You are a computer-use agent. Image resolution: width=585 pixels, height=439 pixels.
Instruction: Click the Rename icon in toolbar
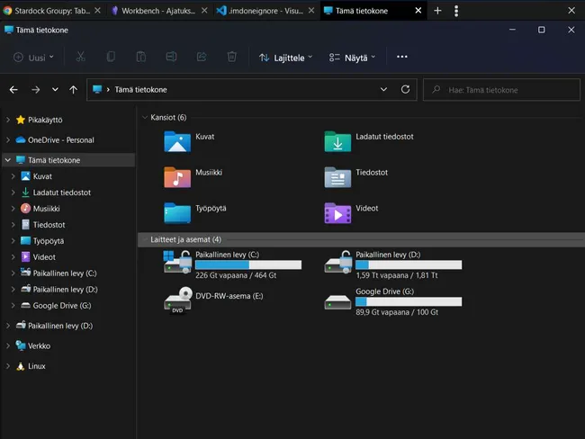tap(171, 57)
